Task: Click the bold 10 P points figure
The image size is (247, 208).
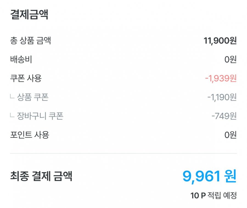Action: click(198, 196)
